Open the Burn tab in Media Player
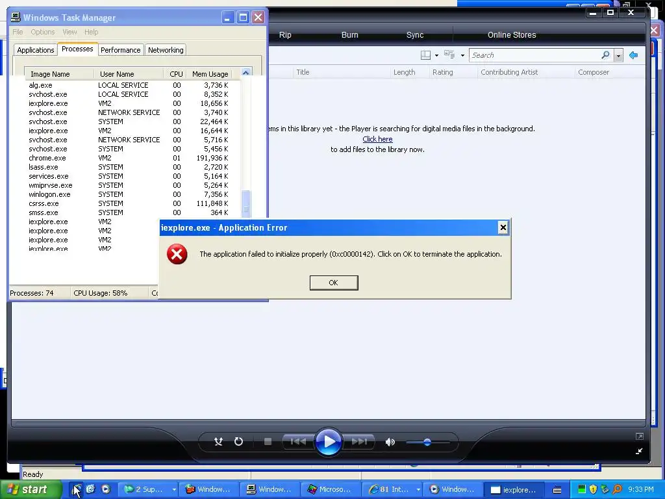The width and height of the screenshot is (665, 499). tap(350, 35)
